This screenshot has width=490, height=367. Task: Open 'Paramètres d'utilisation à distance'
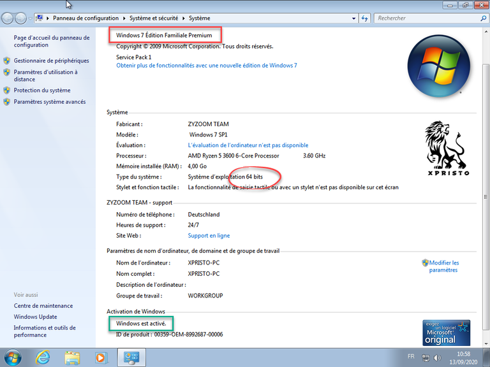[46, 76]
